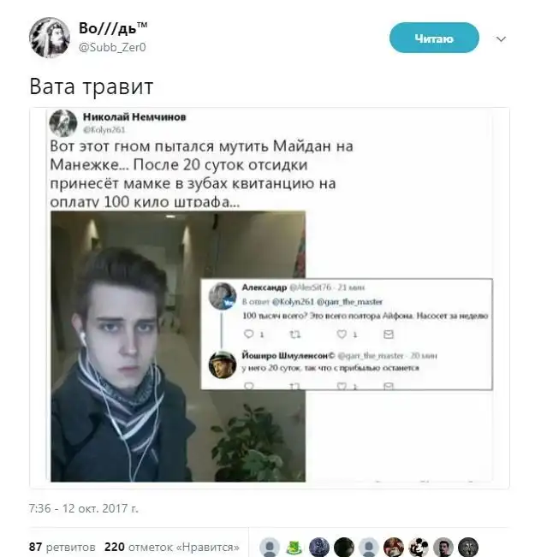Click the Читаю follow button

coord(434,38)
